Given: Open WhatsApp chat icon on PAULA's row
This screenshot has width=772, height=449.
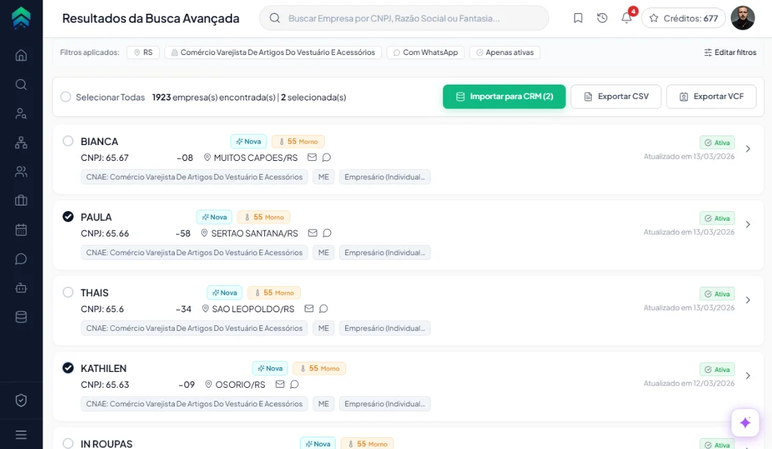Looking at the screenshot, I should pos(326,233).
